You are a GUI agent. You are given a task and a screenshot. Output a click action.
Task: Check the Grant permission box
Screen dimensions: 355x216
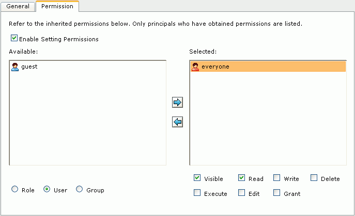coord(276,193)
